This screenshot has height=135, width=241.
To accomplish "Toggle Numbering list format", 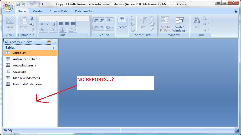I will coord(96,28).
